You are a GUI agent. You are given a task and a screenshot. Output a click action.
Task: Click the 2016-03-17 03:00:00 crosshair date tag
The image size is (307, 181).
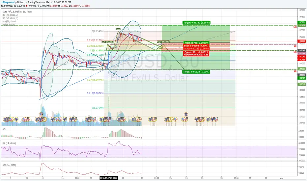click(x=109, y=178)
